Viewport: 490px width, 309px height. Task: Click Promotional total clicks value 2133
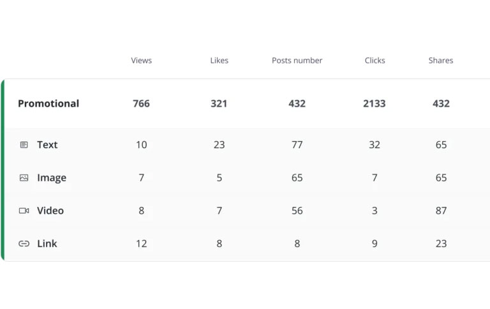coord(375,103)
